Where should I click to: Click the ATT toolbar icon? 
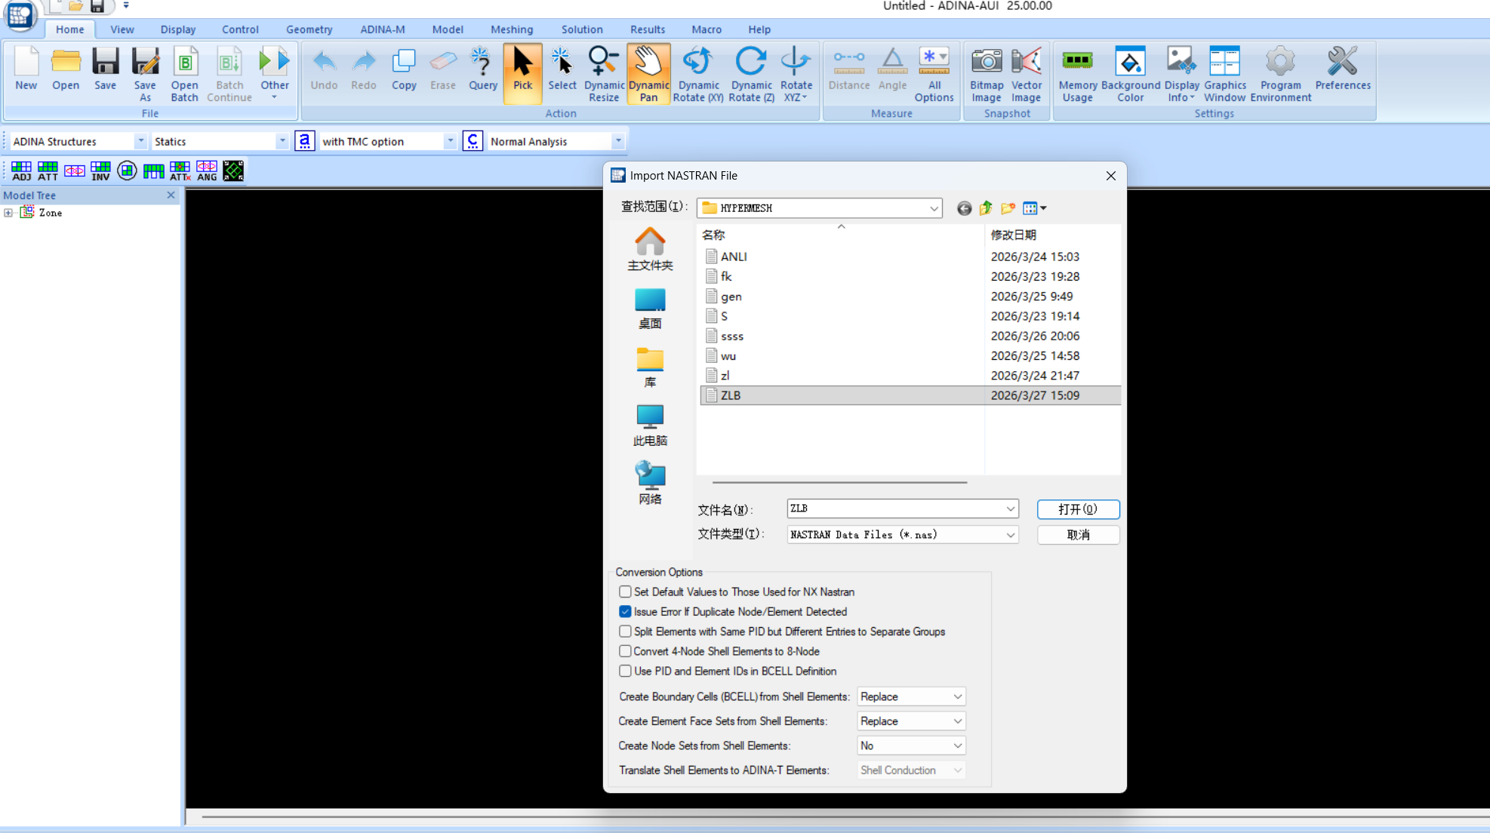[48, 171]
